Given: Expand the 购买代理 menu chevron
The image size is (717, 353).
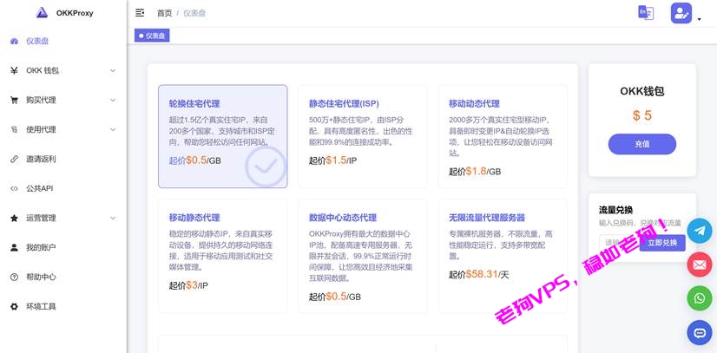Looking at the screenshot, I should point(113,100).
